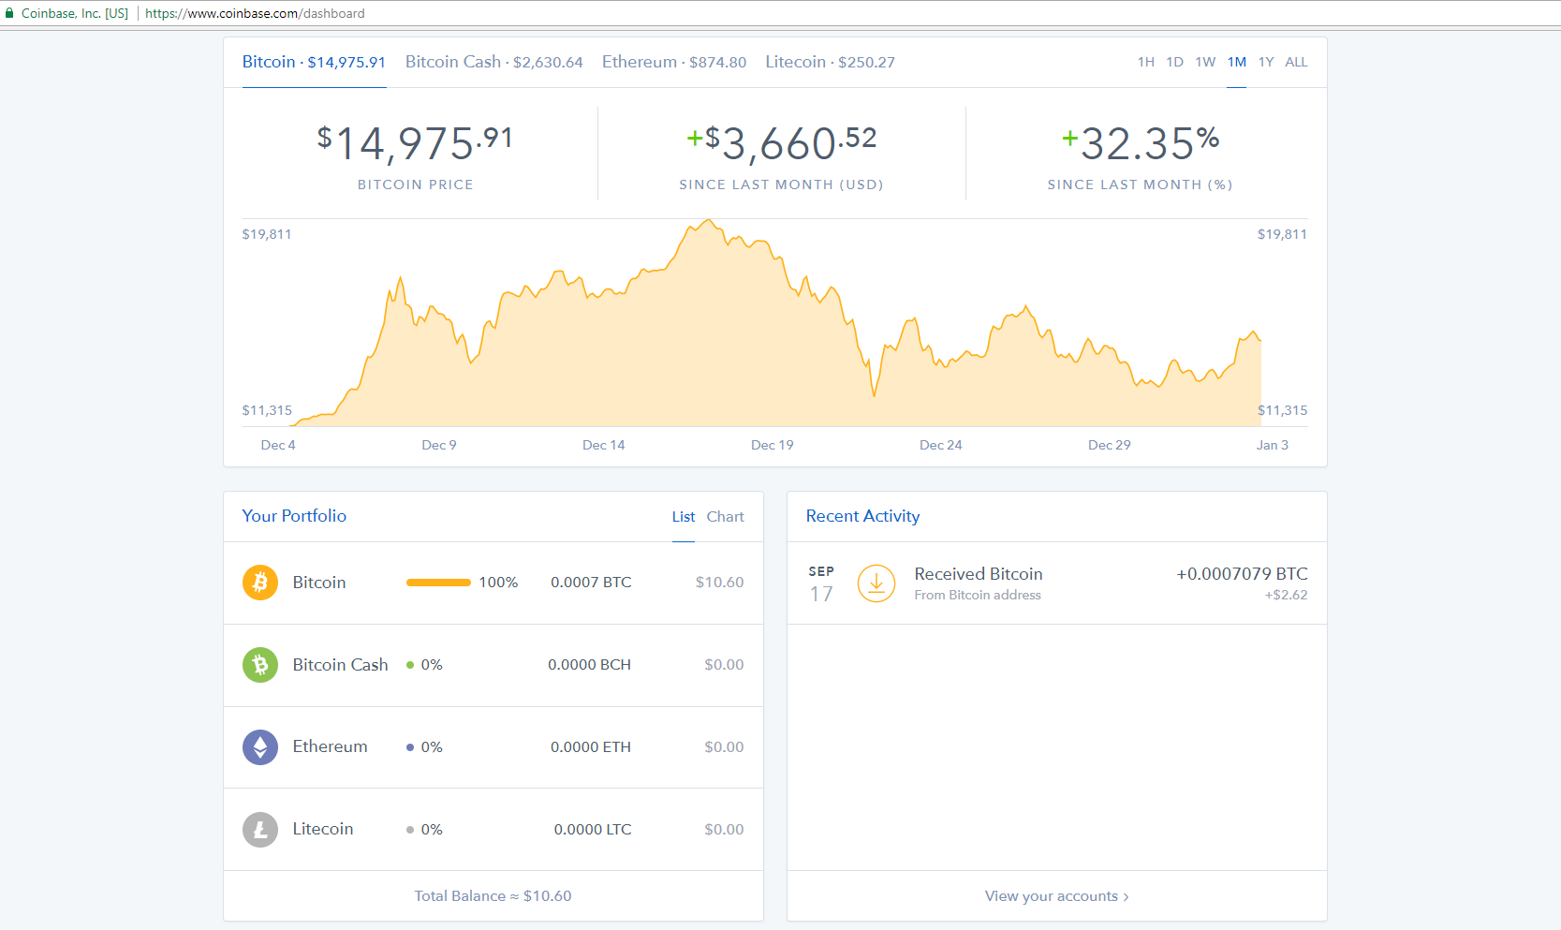Set chart range to 1H
Viewport: 1561px width, 930px height.
click(x=1146, y=62)
